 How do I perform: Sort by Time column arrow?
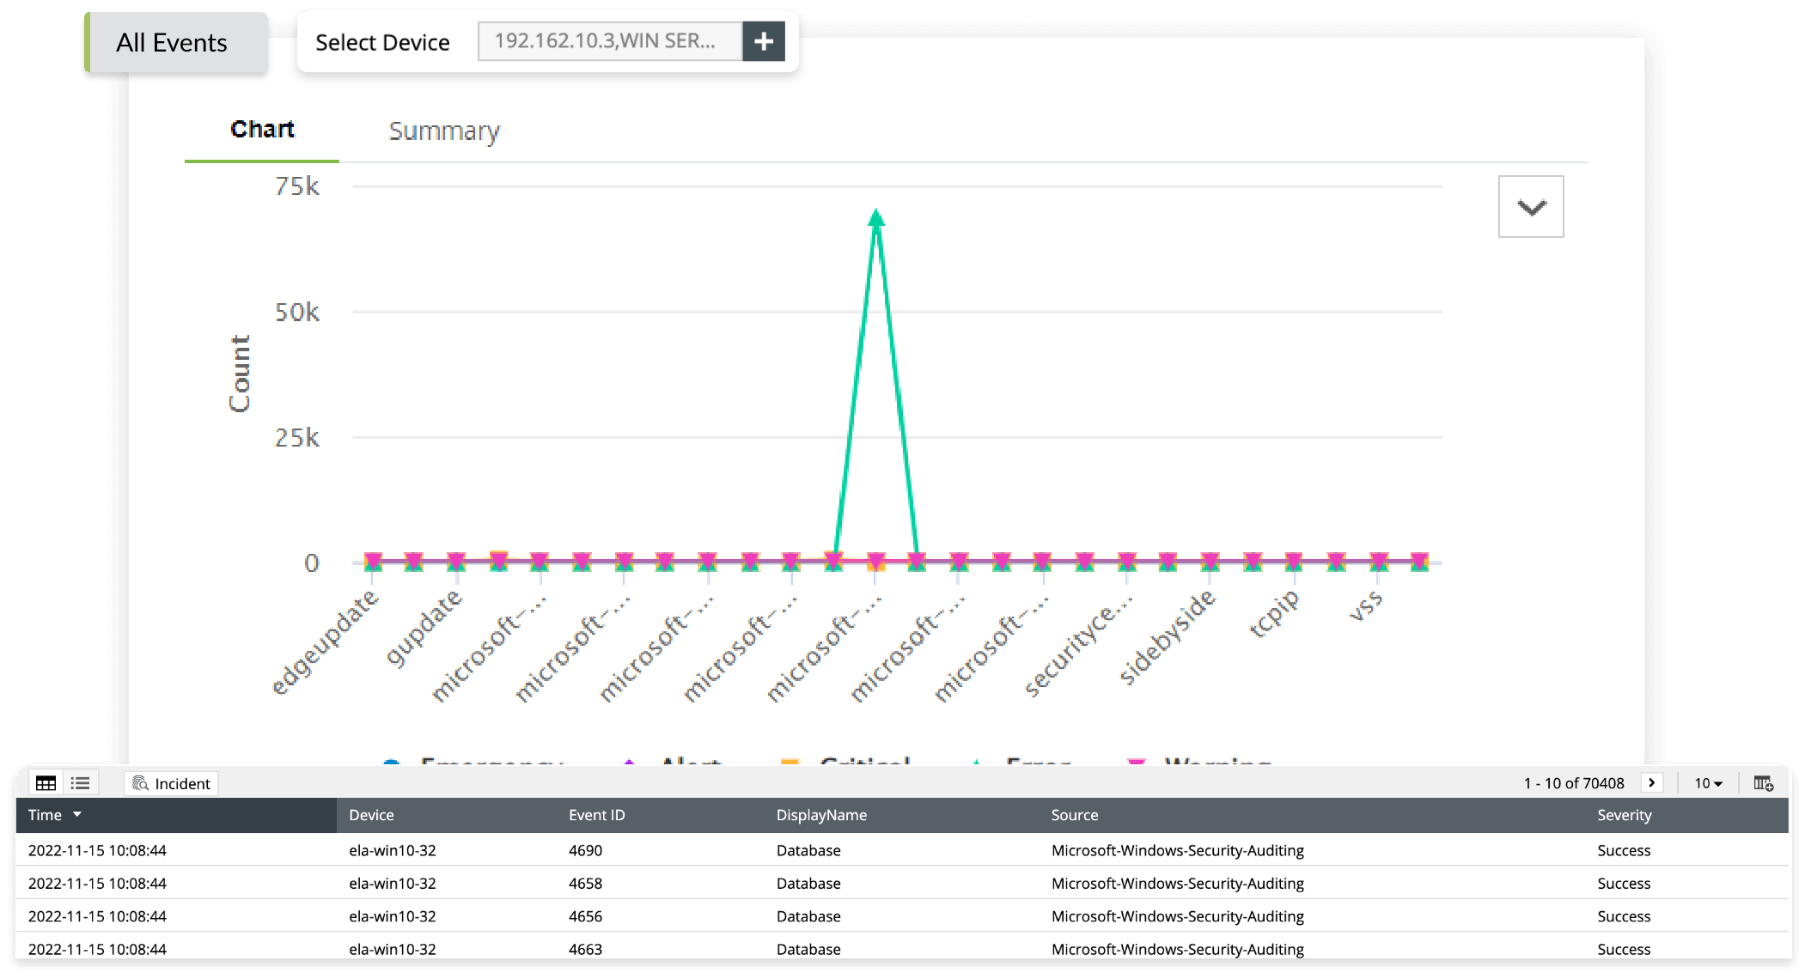pos(77,814)
